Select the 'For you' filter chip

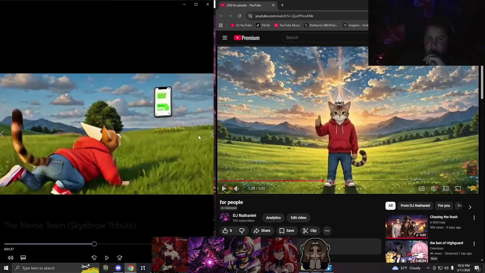444,206
